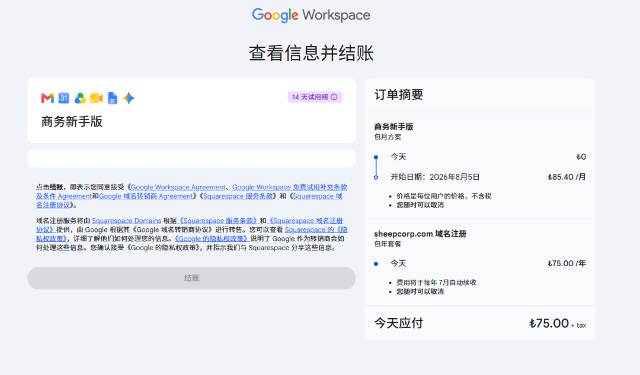Click the Gemini sparkle icon

click(129, 98)
